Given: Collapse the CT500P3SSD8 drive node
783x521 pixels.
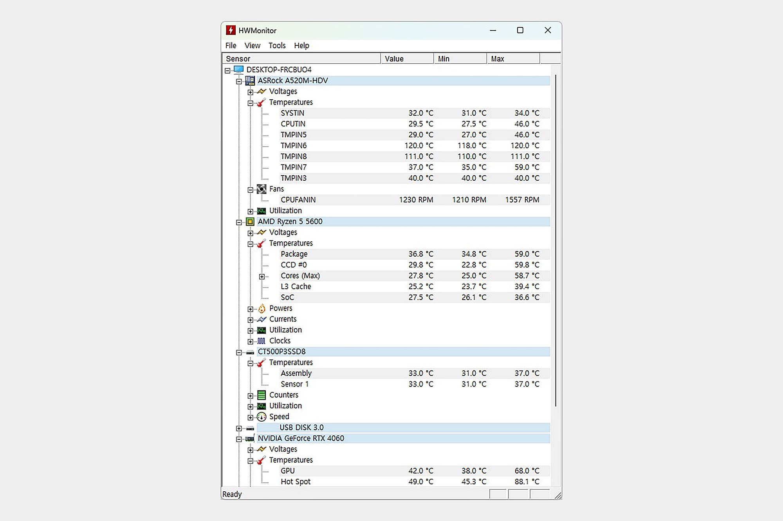Looking at the screenshot, I should [x=239, y=352].
